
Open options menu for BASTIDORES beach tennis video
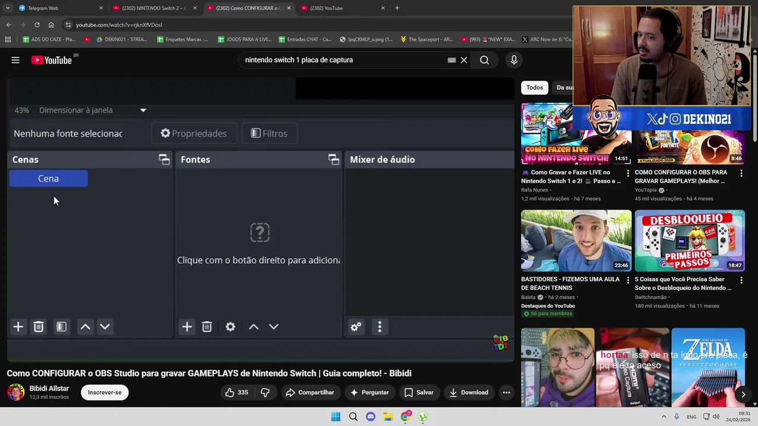click(x=628, y=280)
